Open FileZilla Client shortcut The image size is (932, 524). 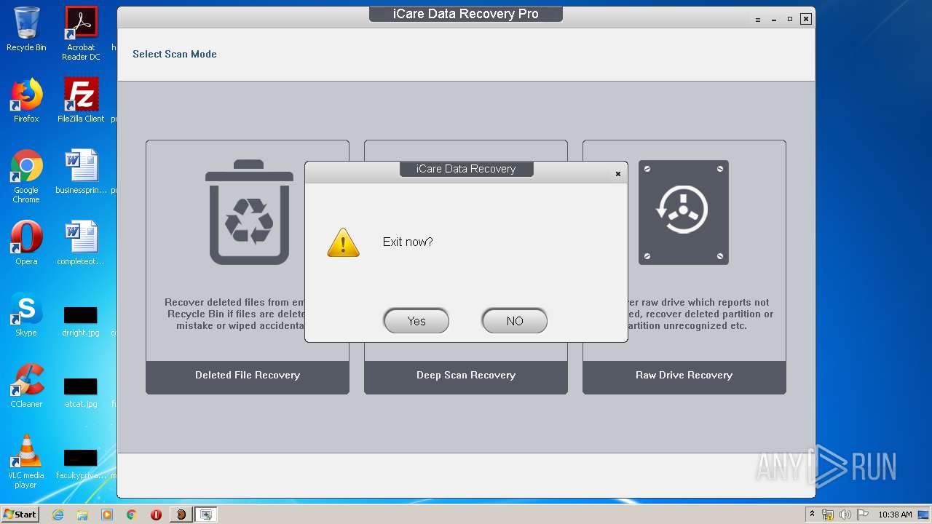[81, 100]
